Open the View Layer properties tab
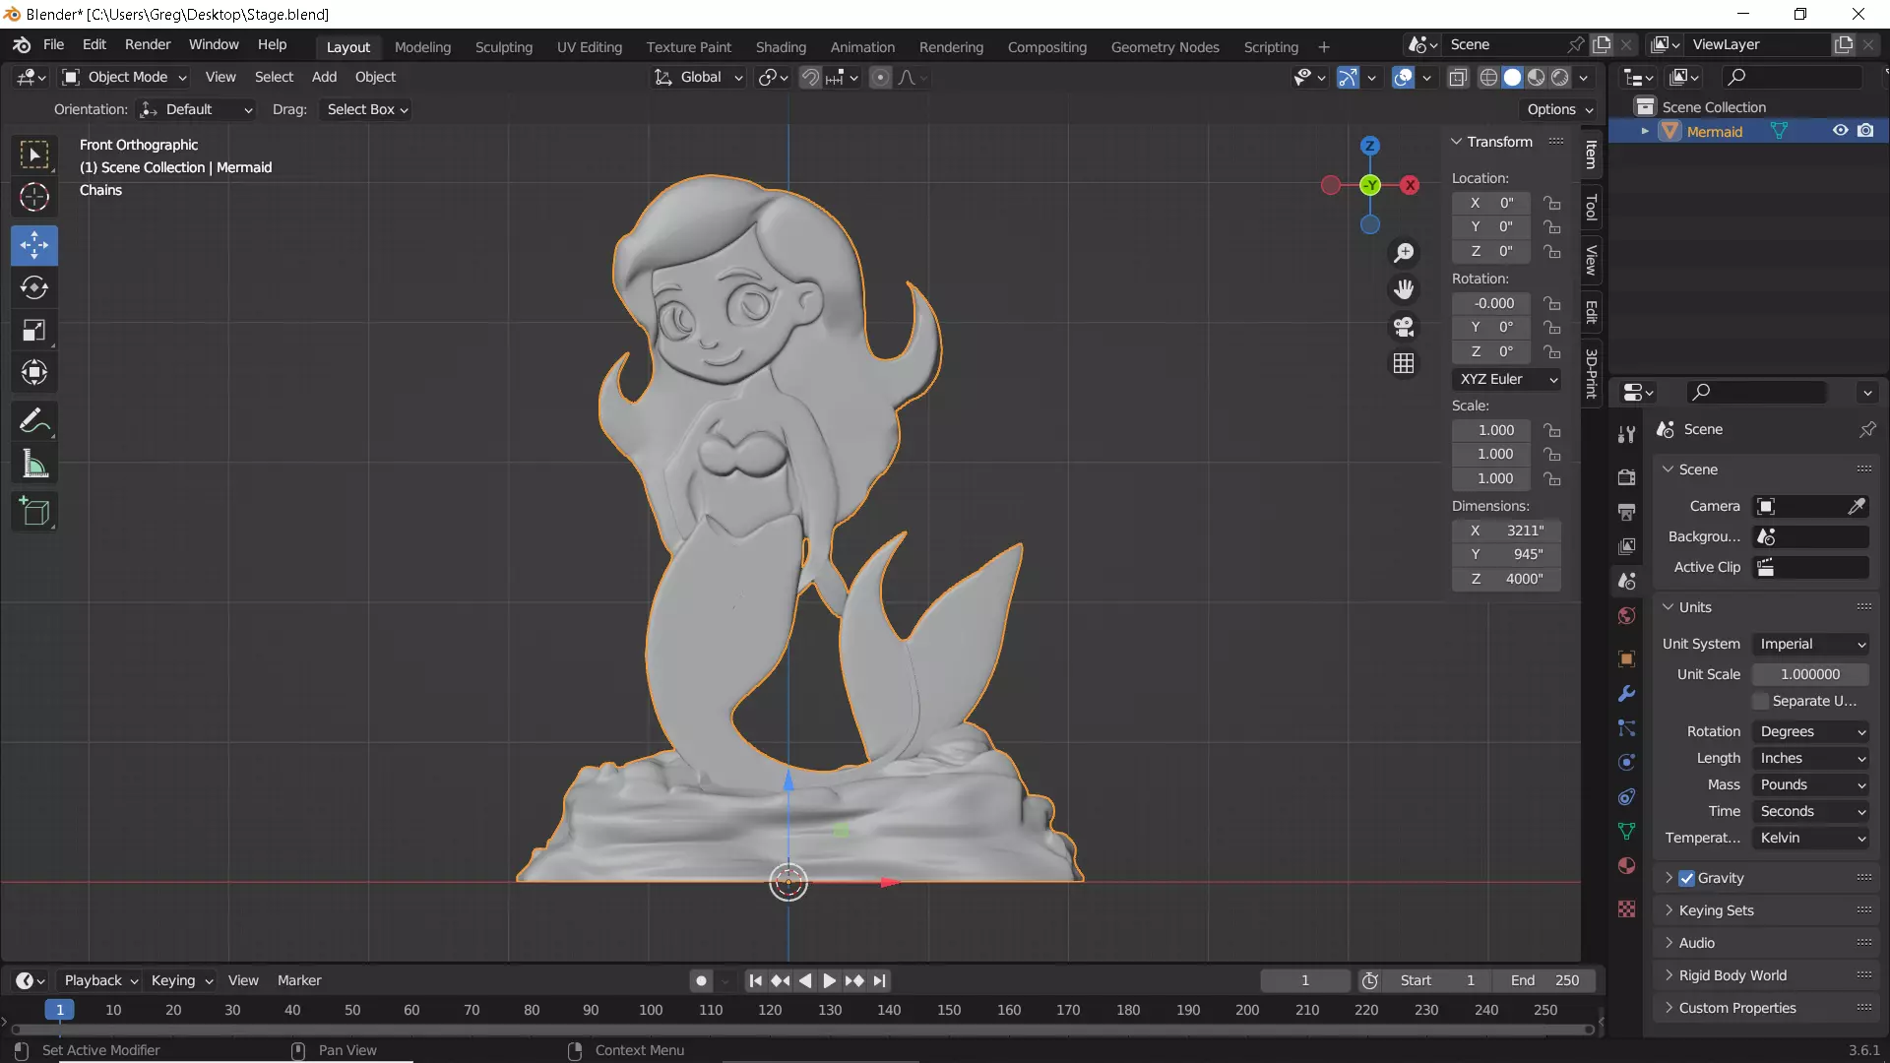The image size is (1890, 1063). coord(1626,546)
